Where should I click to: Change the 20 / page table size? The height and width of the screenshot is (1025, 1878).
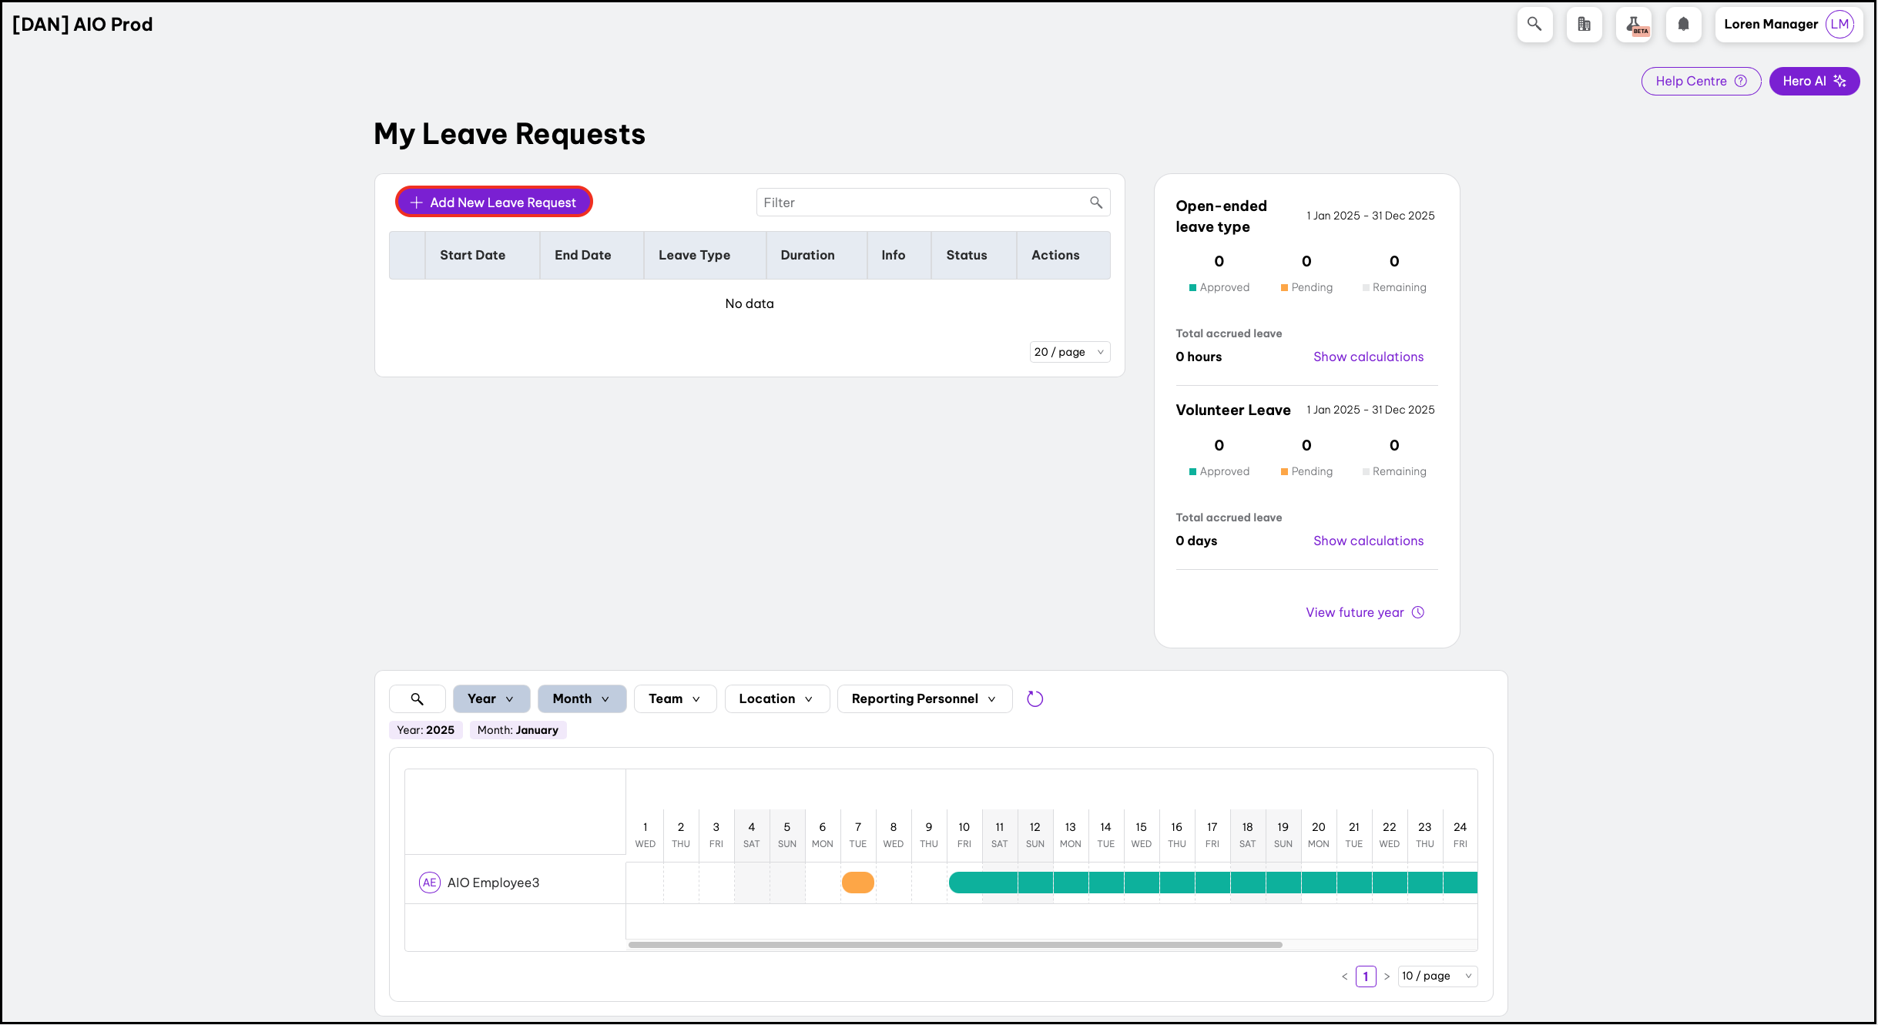click(x=1069, y=352)
